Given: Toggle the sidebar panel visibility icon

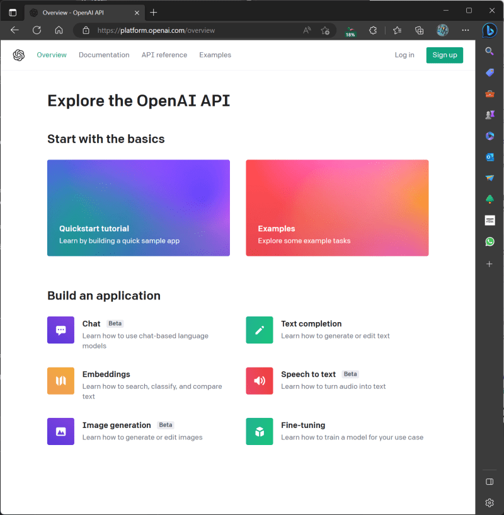Looking at the screenshot, I should point(490,482).
